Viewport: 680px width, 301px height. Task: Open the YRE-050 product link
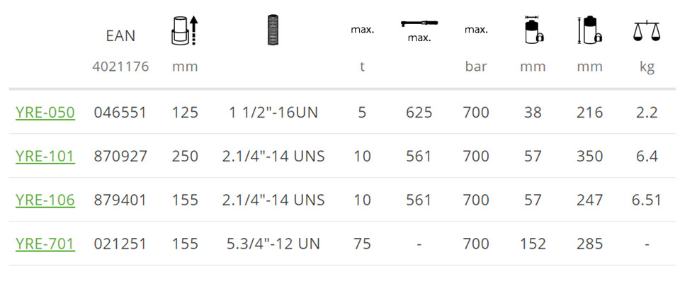click(45, 113)
